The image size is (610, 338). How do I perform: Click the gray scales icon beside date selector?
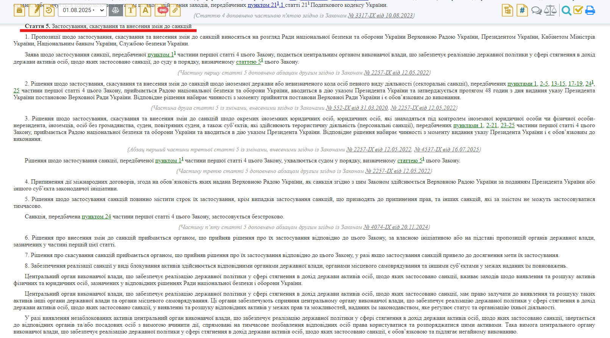click(x=116, y=10)
